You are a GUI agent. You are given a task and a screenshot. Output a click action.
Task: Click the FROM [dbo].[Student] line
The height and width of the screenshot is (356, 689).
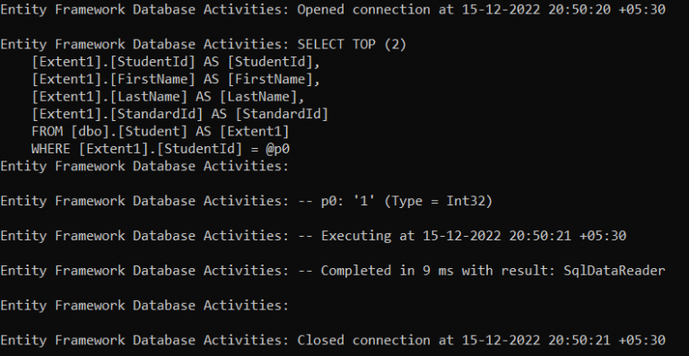pyautogui.click(x=161, y=131)
